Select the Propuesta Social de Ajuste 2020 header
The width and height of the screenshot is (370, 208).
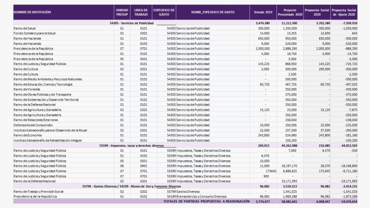coord(344,12)
